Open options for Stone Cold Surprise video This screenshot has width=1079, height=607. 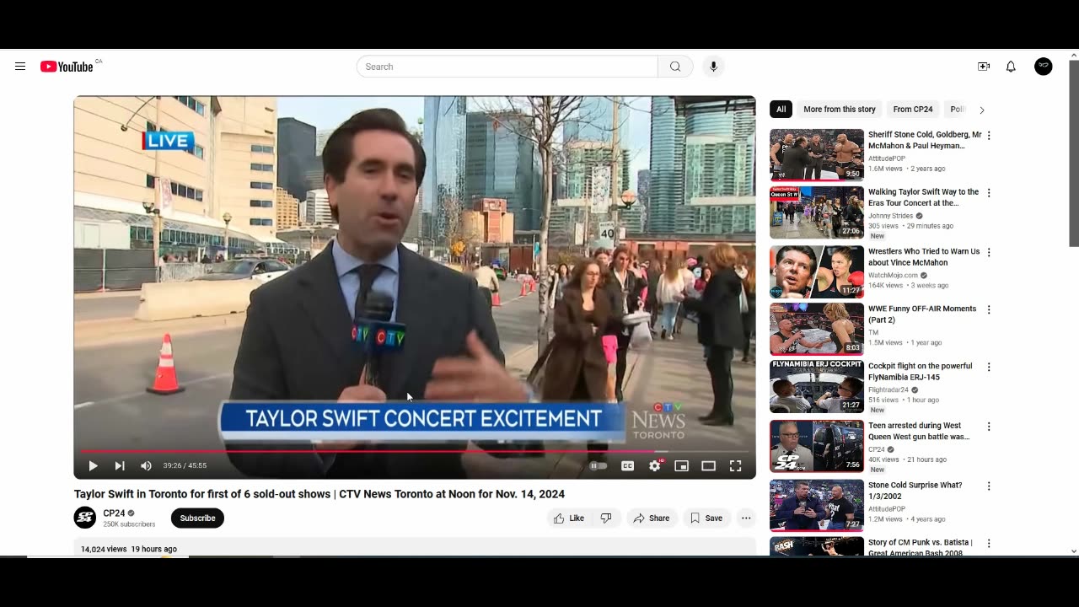click(x=989, y=486)
